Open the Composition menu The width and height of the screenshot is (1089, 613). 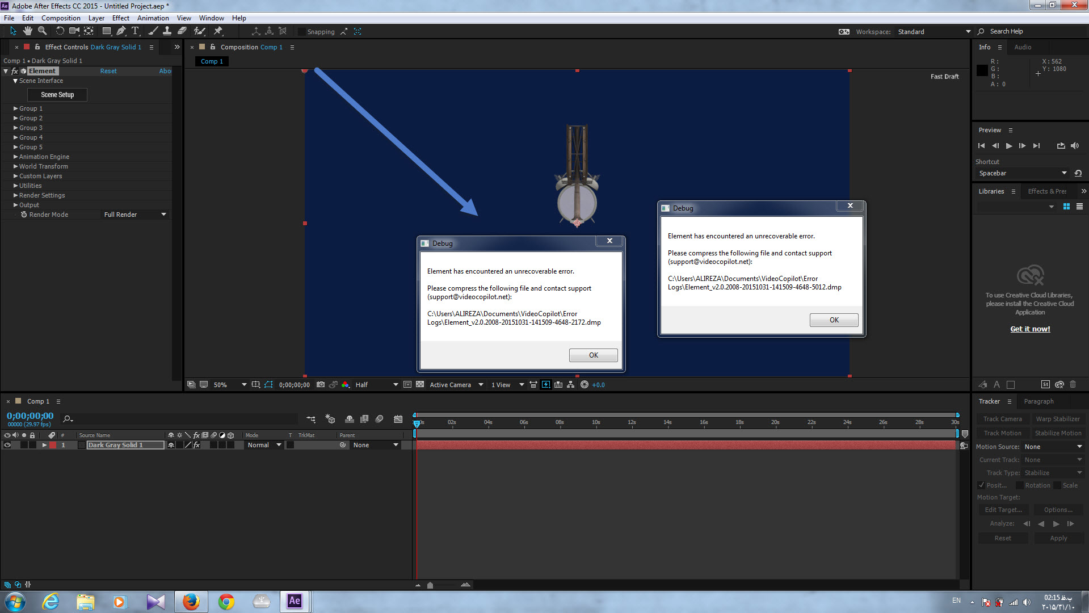[61, 18]
